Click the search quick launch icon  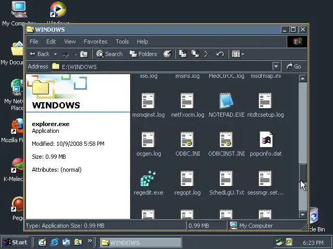click(78, 242)
